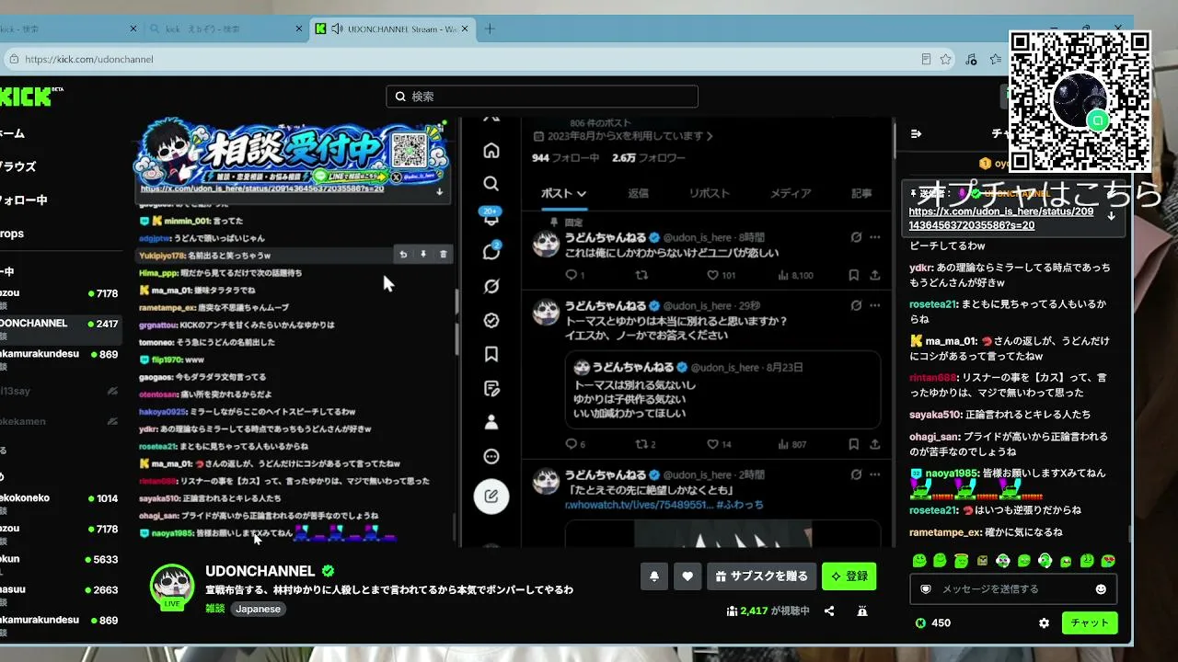The image size is (1178, 662).
Task: Open X profile sidebar icon
Action: click(x=491, y=422)
